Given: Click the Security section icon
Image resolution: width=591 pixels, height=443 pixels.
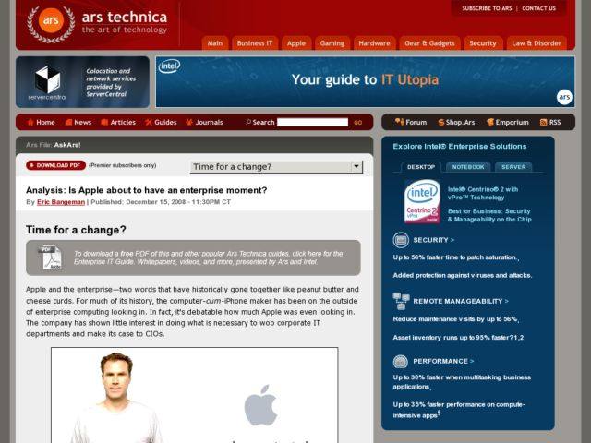Looking at the screenshot, I should click(401, 240).
